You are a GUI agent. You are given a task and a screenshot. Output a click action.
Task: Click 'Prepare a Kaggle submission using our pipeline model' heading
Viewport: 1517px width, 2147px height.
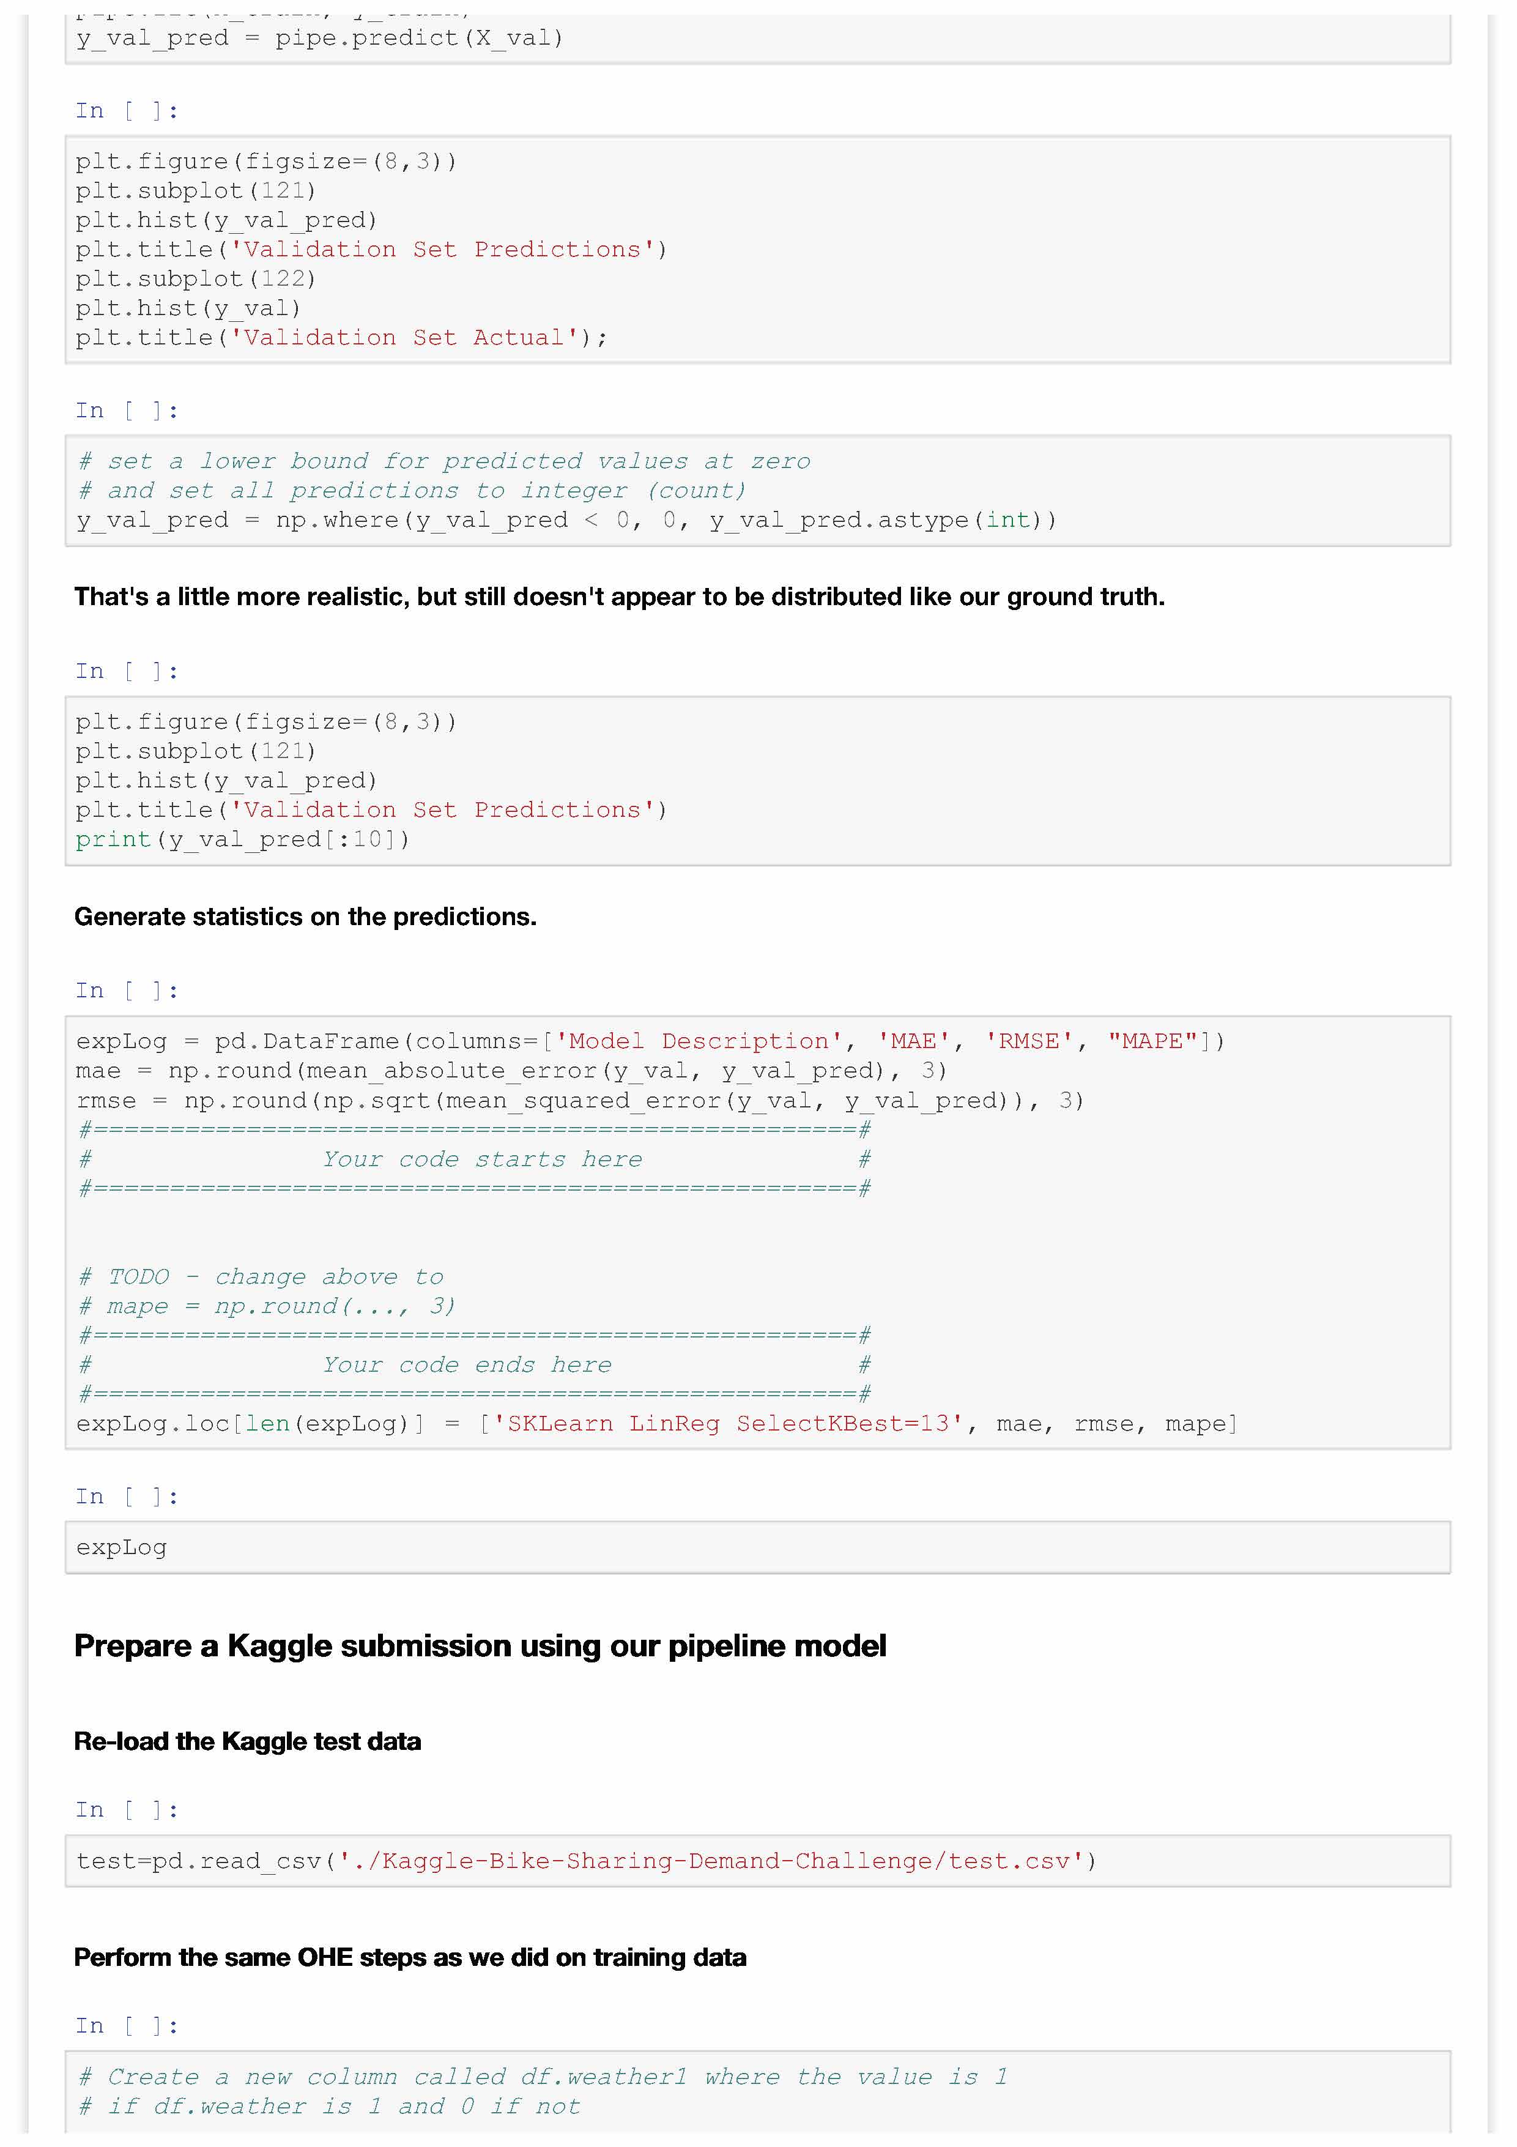click(480, 1646)
